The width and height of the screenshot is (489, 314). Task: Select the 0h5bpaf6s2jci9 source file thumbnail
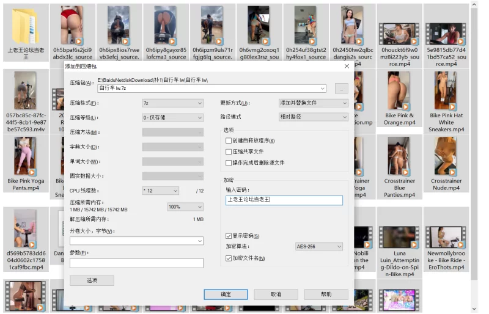click(72, 25)
